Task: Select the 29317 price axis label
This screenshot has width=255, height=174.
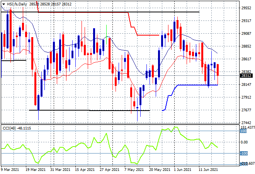Action: point(246,20)
